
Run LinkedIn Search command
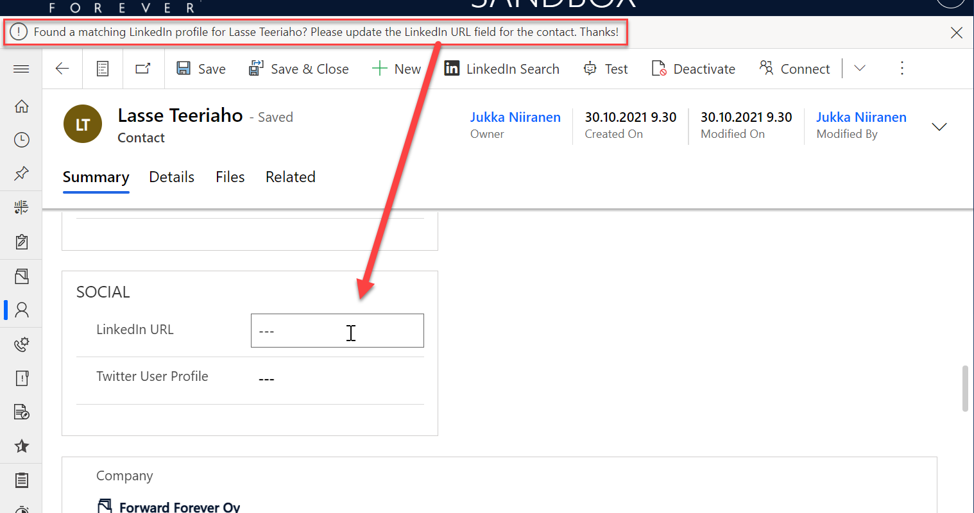point(502,69)
